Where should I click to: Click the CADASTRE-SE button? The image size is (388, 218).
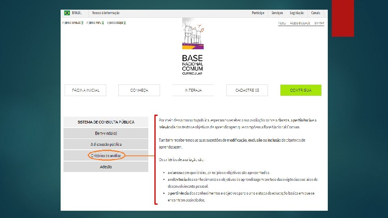pyautogui.click(x=247, y=90)
